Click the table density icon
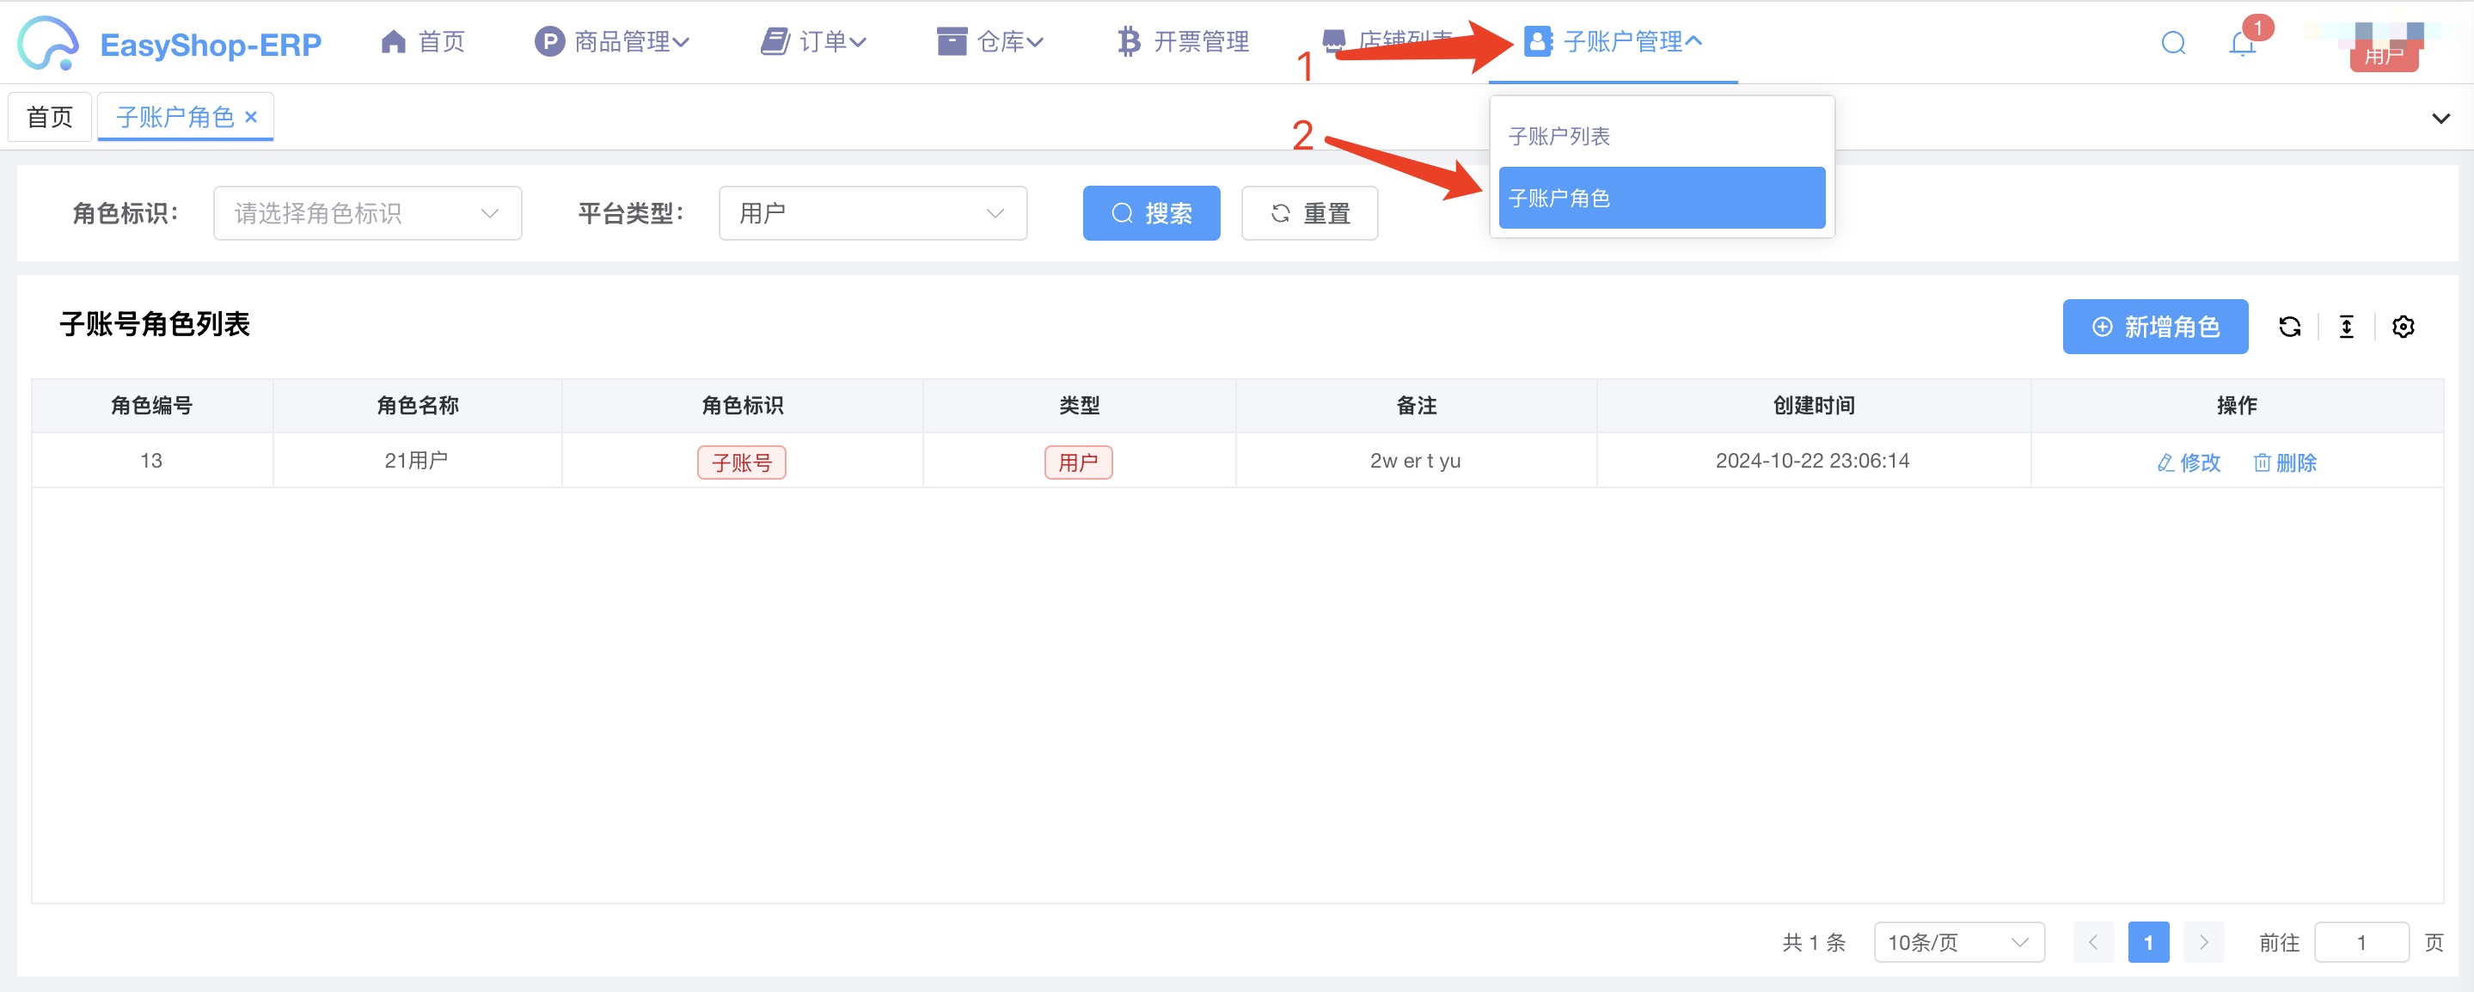 coord(2346,327)
